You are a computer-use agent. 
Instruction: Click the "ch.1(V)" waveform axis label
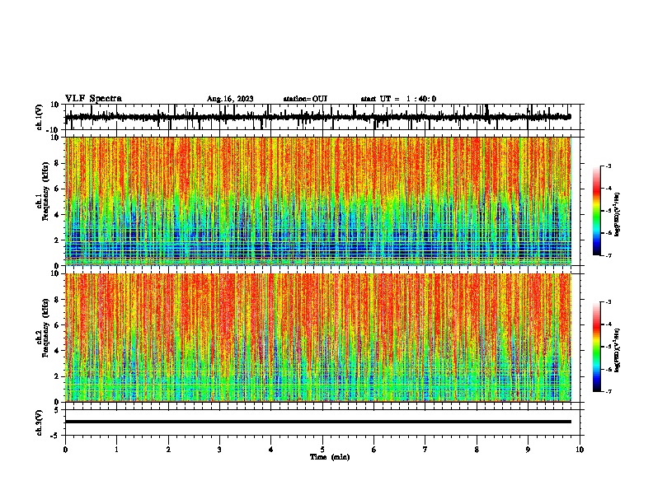pos(40,117)
